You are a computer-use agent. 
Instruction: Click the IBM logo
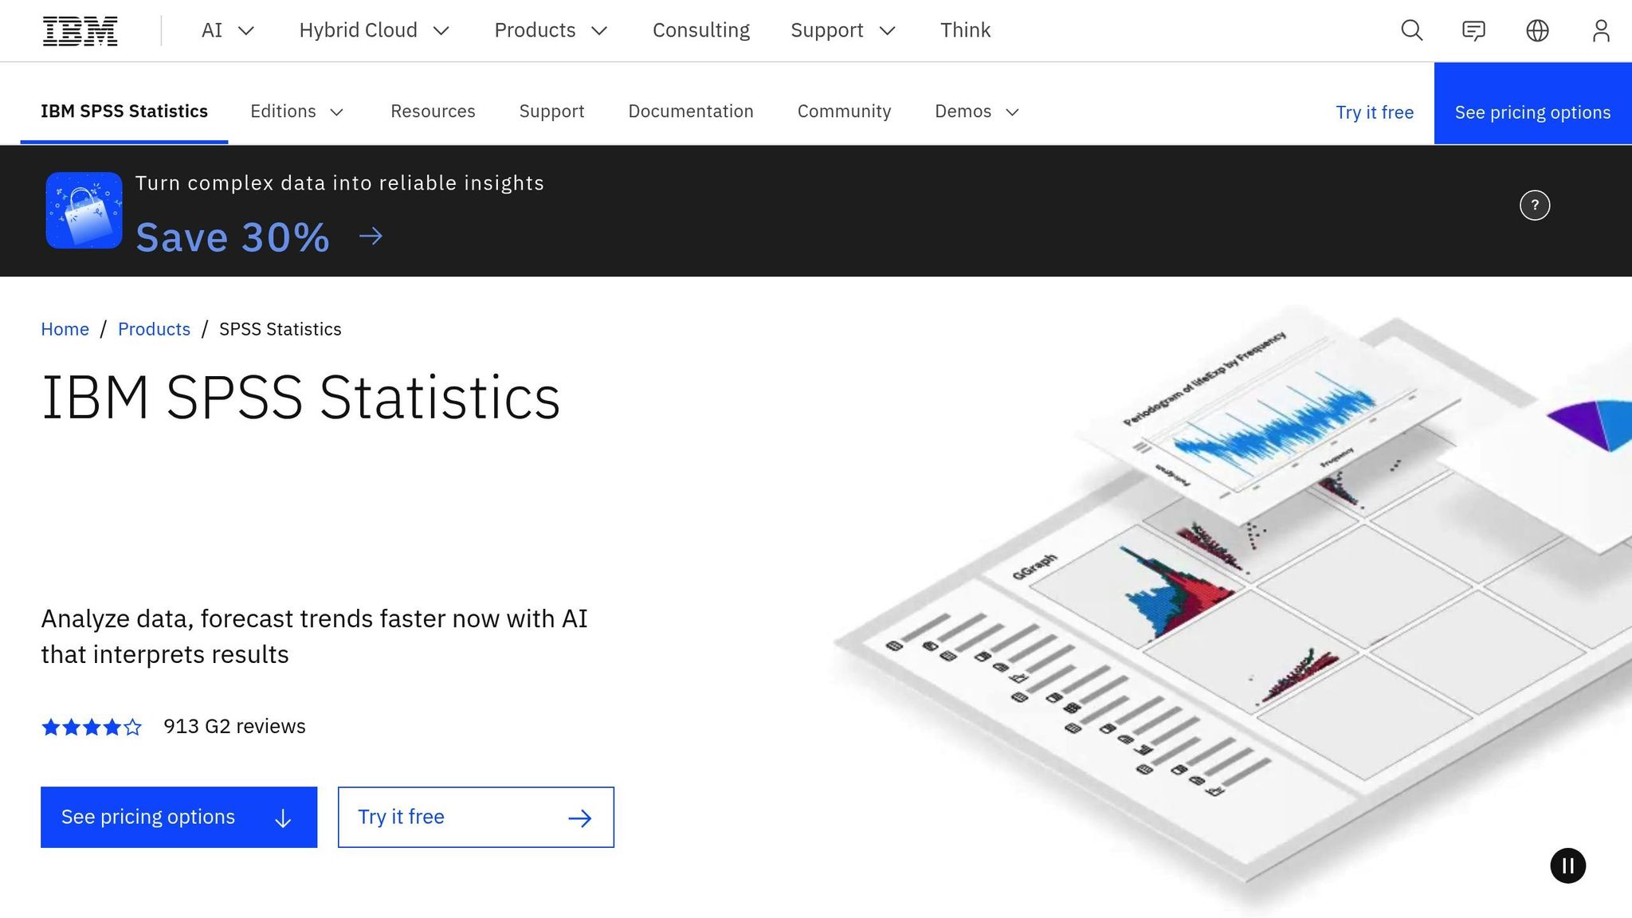[79, 29]
